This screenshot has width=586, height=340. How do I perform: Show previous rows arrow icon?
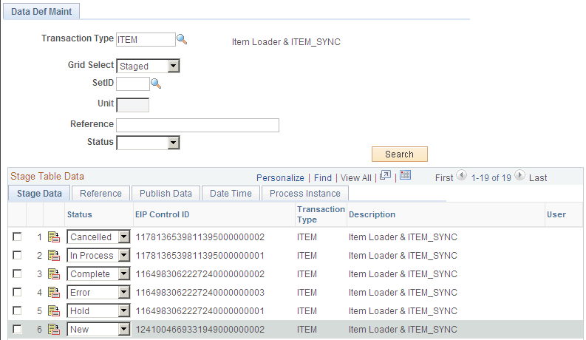pyautogui.click(x=462, y=175)
